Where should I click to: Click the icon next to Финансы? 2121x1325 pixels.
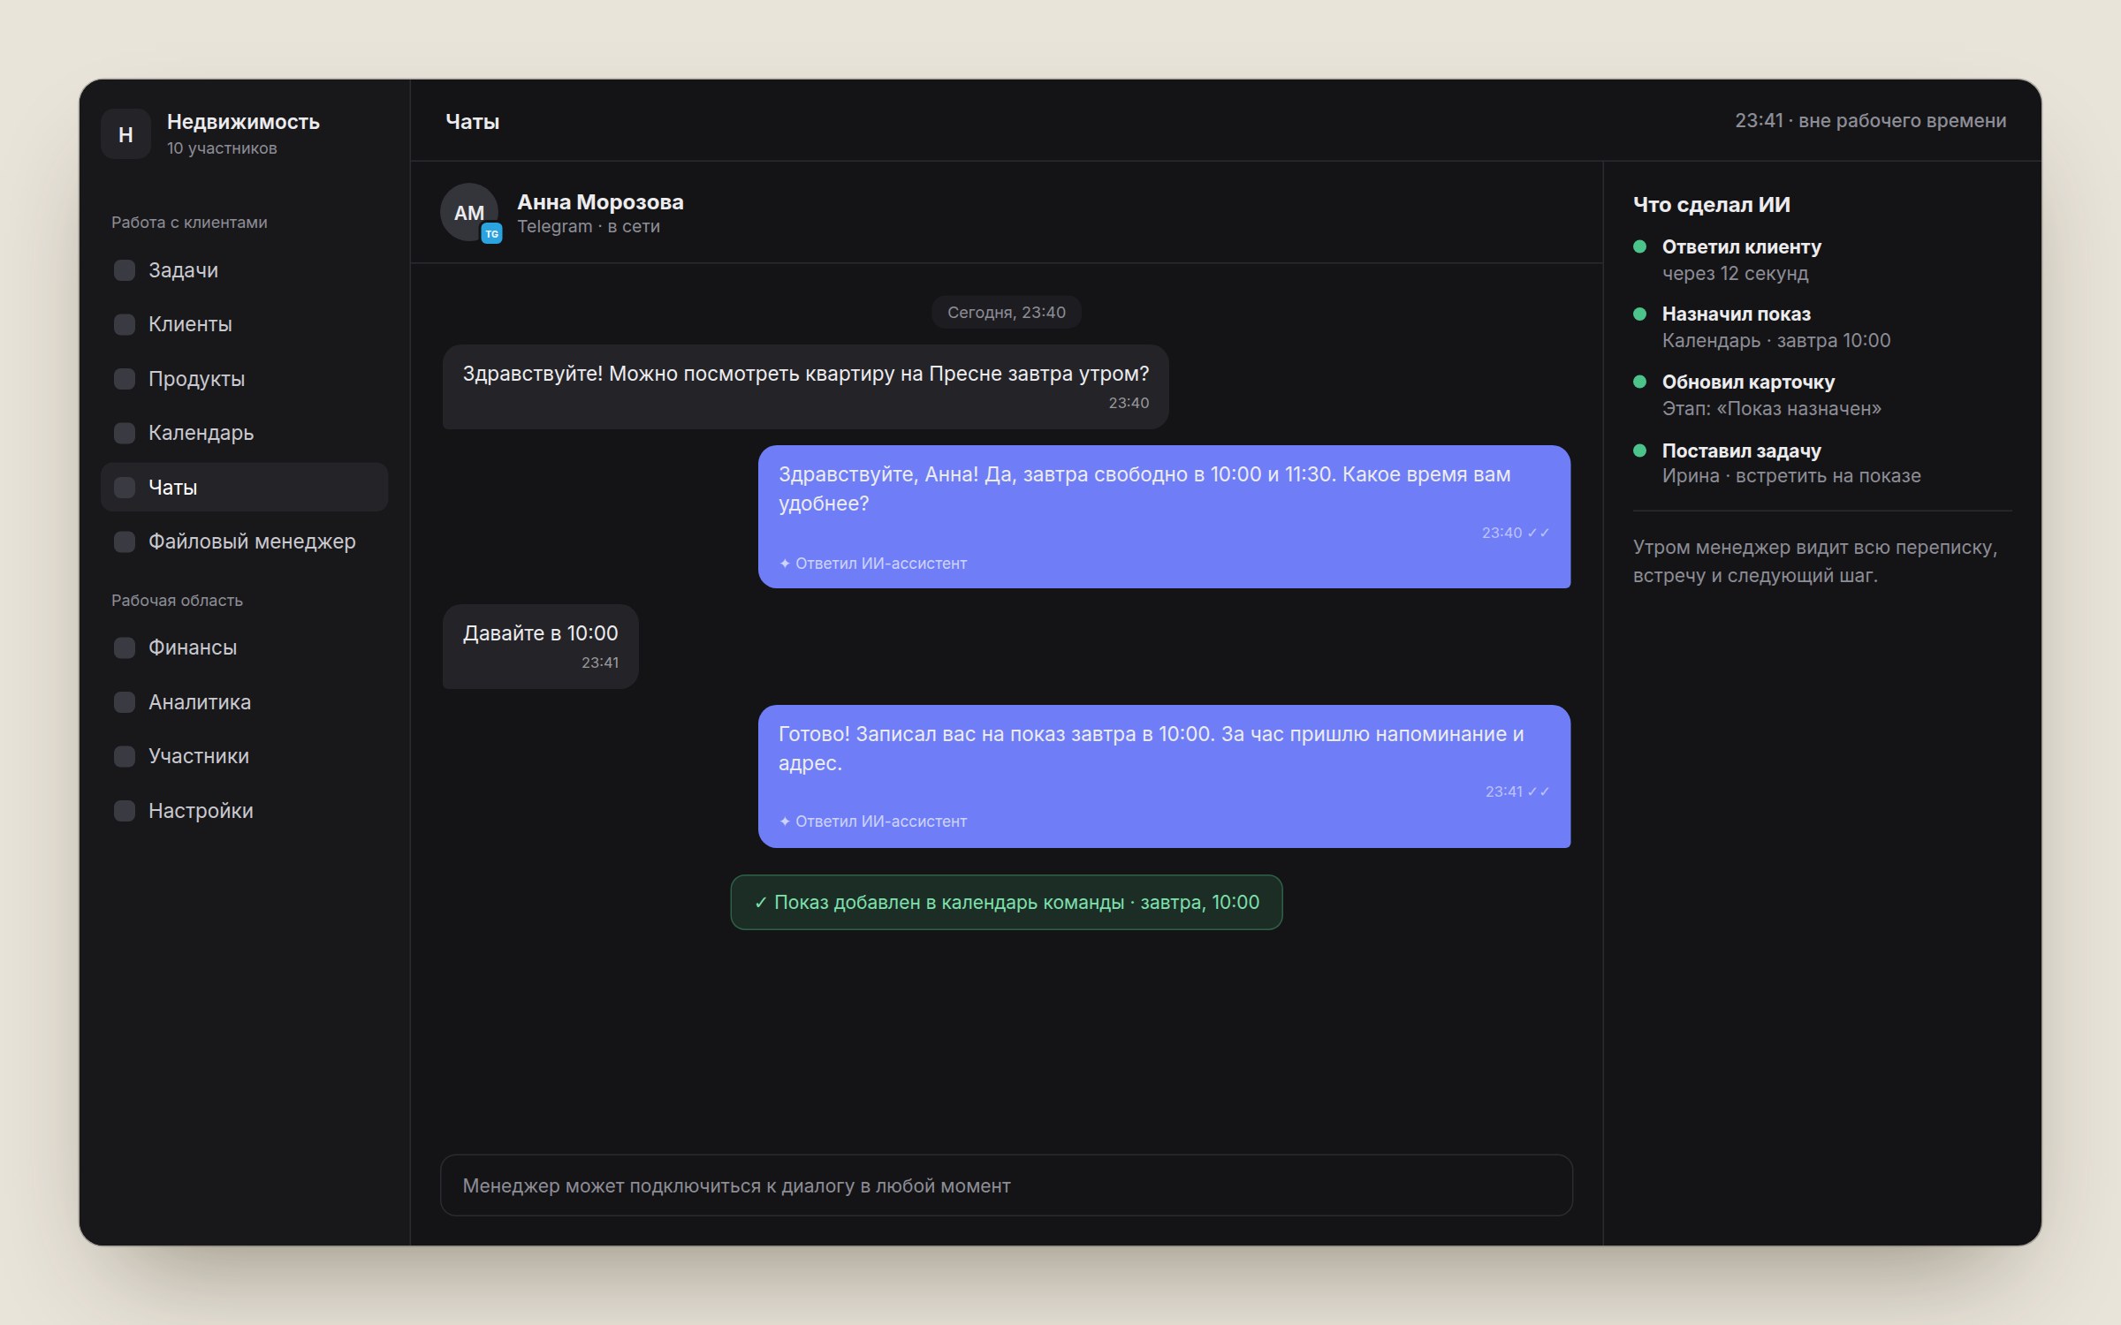[125, 647]
